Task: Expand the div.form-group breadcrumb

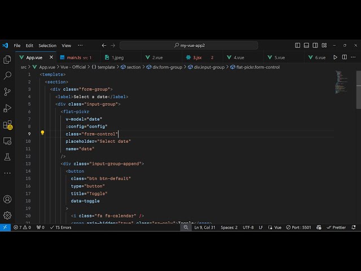Action: click(168, 67)
